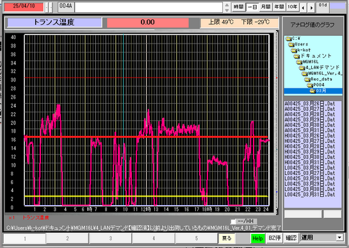Toggle the --/HH checkbox
Viewport: 349px width, 248px height.
[233, 221]
